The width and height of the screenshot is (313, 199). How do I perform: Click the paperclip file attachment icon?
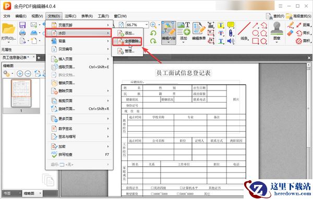pyautogui.click(x=231, y=33)
